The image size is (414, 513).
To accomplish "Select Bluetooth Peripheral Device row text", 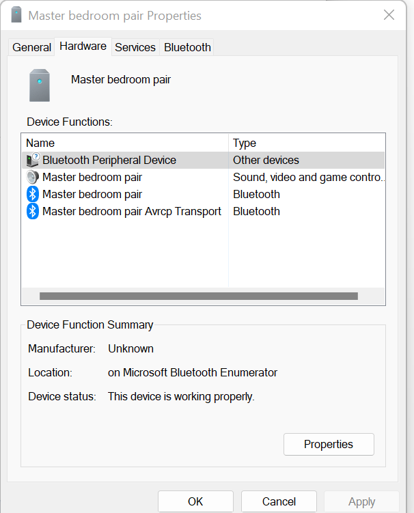I will tap(109, 160).
